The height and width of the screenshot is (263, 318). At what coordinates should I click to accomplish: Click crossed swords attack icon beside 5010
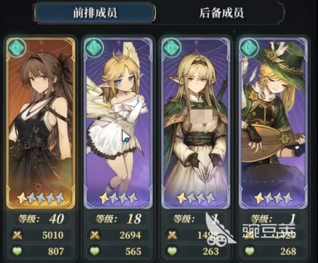click(17, 235)
